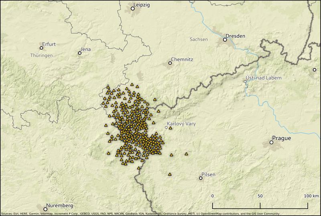This screenshot has height=216, width=321.
Task: Click the Leipzig label text
Action: click(x=142, y=5)
